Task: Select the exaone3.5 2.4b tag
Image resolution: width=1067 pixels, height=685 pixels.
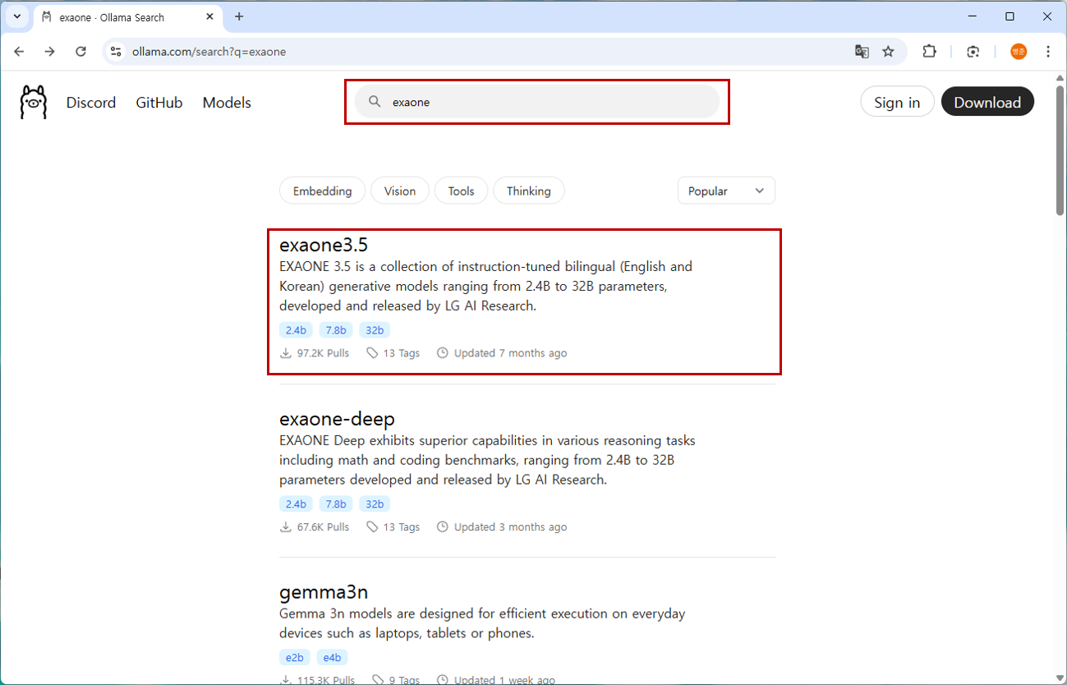Action: tap(296, 330)
